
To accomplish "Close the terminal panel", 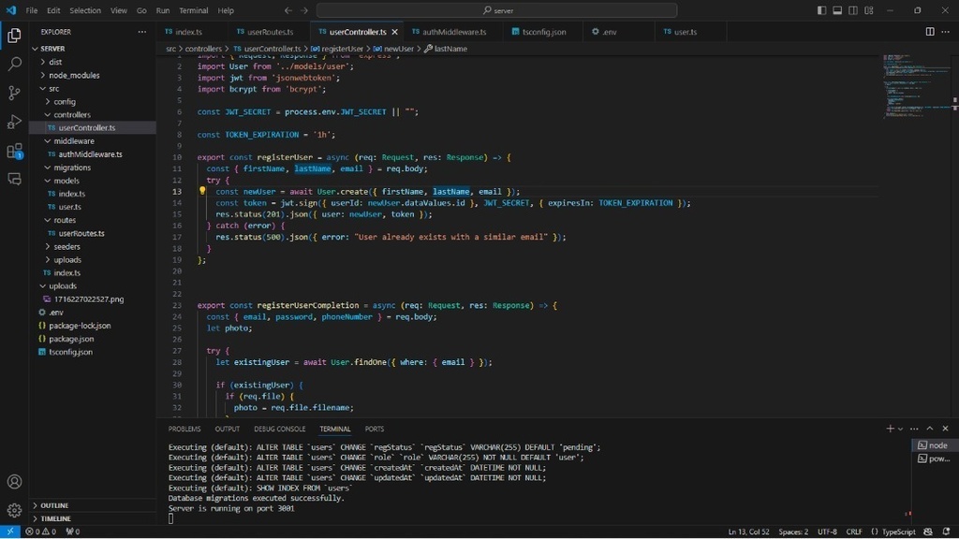I will coord(945,429).
